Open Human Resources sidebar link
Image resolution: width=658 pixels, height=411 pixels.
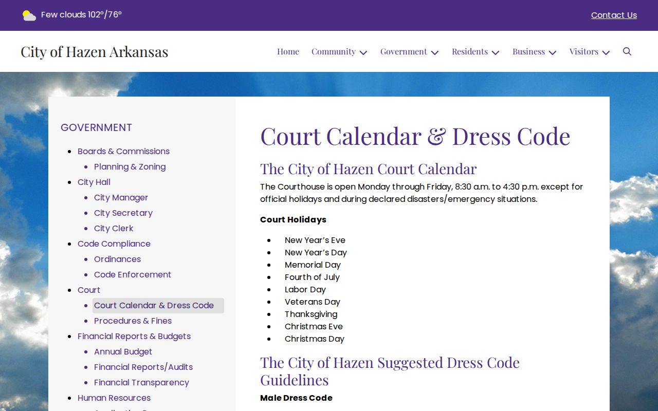click(x=114, y=398)
